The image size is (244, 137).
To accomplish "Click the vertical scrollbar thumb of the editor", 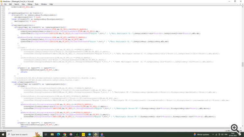I will tap(242, 64).
